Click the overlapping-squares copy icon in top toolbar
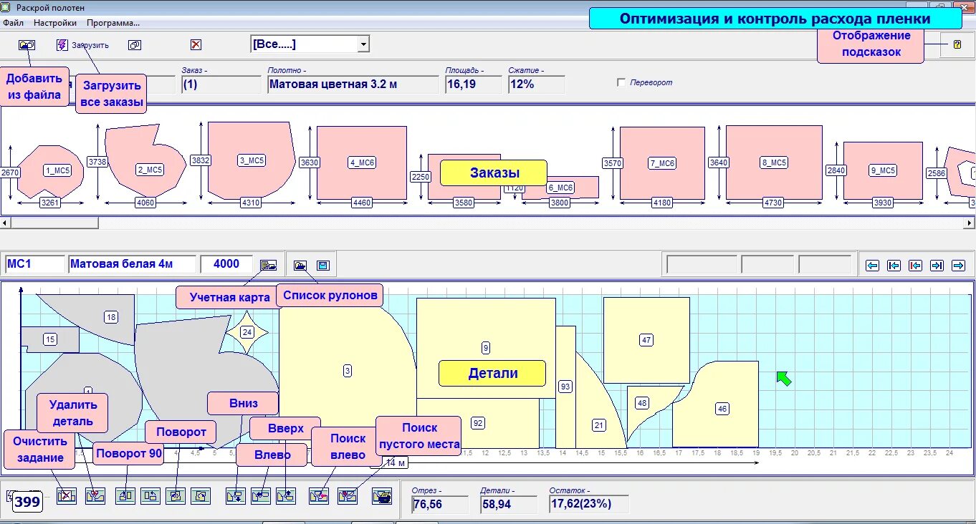This screenshot has height=524, width=976. 135,44
